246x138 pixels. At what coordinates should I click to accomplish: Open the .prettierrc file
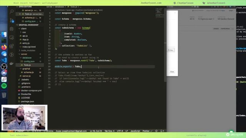(x=26, y=87)
